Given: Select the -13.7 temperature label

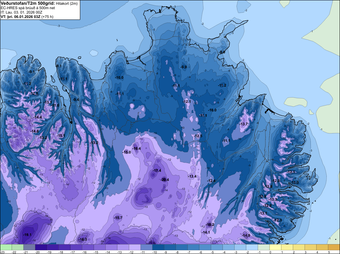Looking at the screenshot, I should tap(244, 124).
